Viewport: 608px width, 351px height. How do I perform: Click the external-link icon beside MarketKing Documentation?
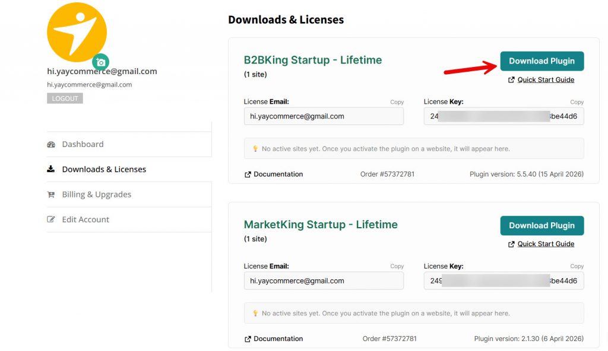pos(249,339)
